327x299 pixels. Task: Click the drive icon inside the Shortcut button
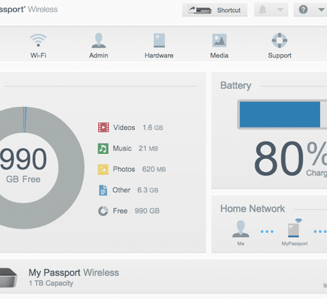(x=200, y=10)
